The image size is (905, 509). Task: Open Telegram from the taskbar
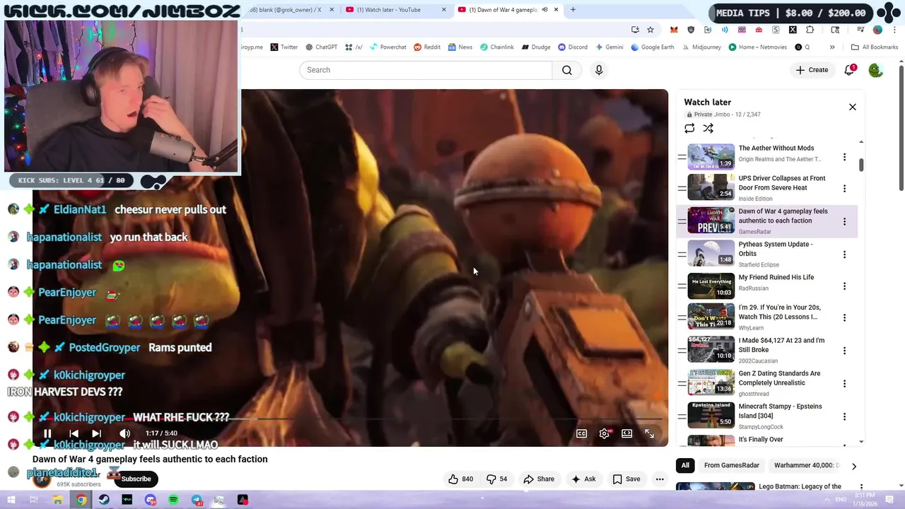click(197, 500)
